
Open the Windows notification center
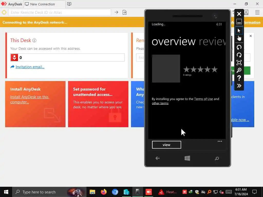click(x=255, y=192)
